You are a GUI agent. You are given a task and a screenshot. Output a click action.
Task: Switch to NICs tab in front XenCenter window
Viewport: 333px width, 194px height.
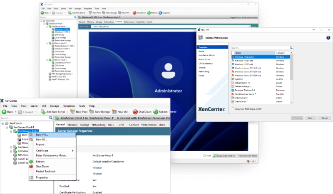pos(111,125)
